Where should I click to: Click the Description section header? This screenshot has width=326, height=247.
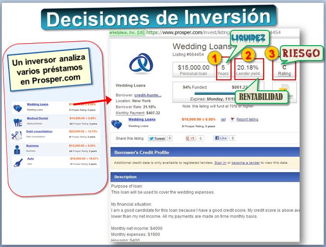pyautogui.click(x=205, y=177)
